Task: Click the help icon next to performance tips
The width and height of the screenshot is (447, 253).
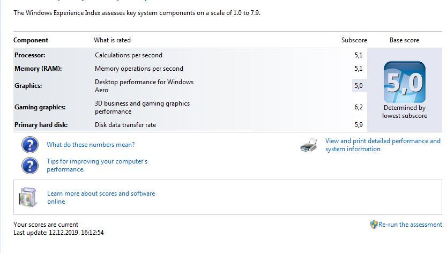Action: pos(30,165)
